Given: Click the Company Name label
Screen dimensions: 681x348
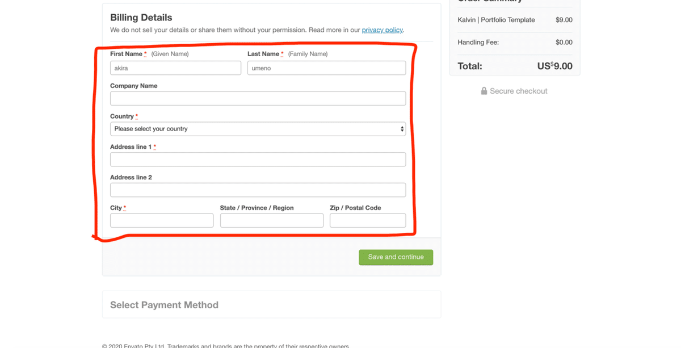Looking at the screenshot, I should tap(133, 86).
